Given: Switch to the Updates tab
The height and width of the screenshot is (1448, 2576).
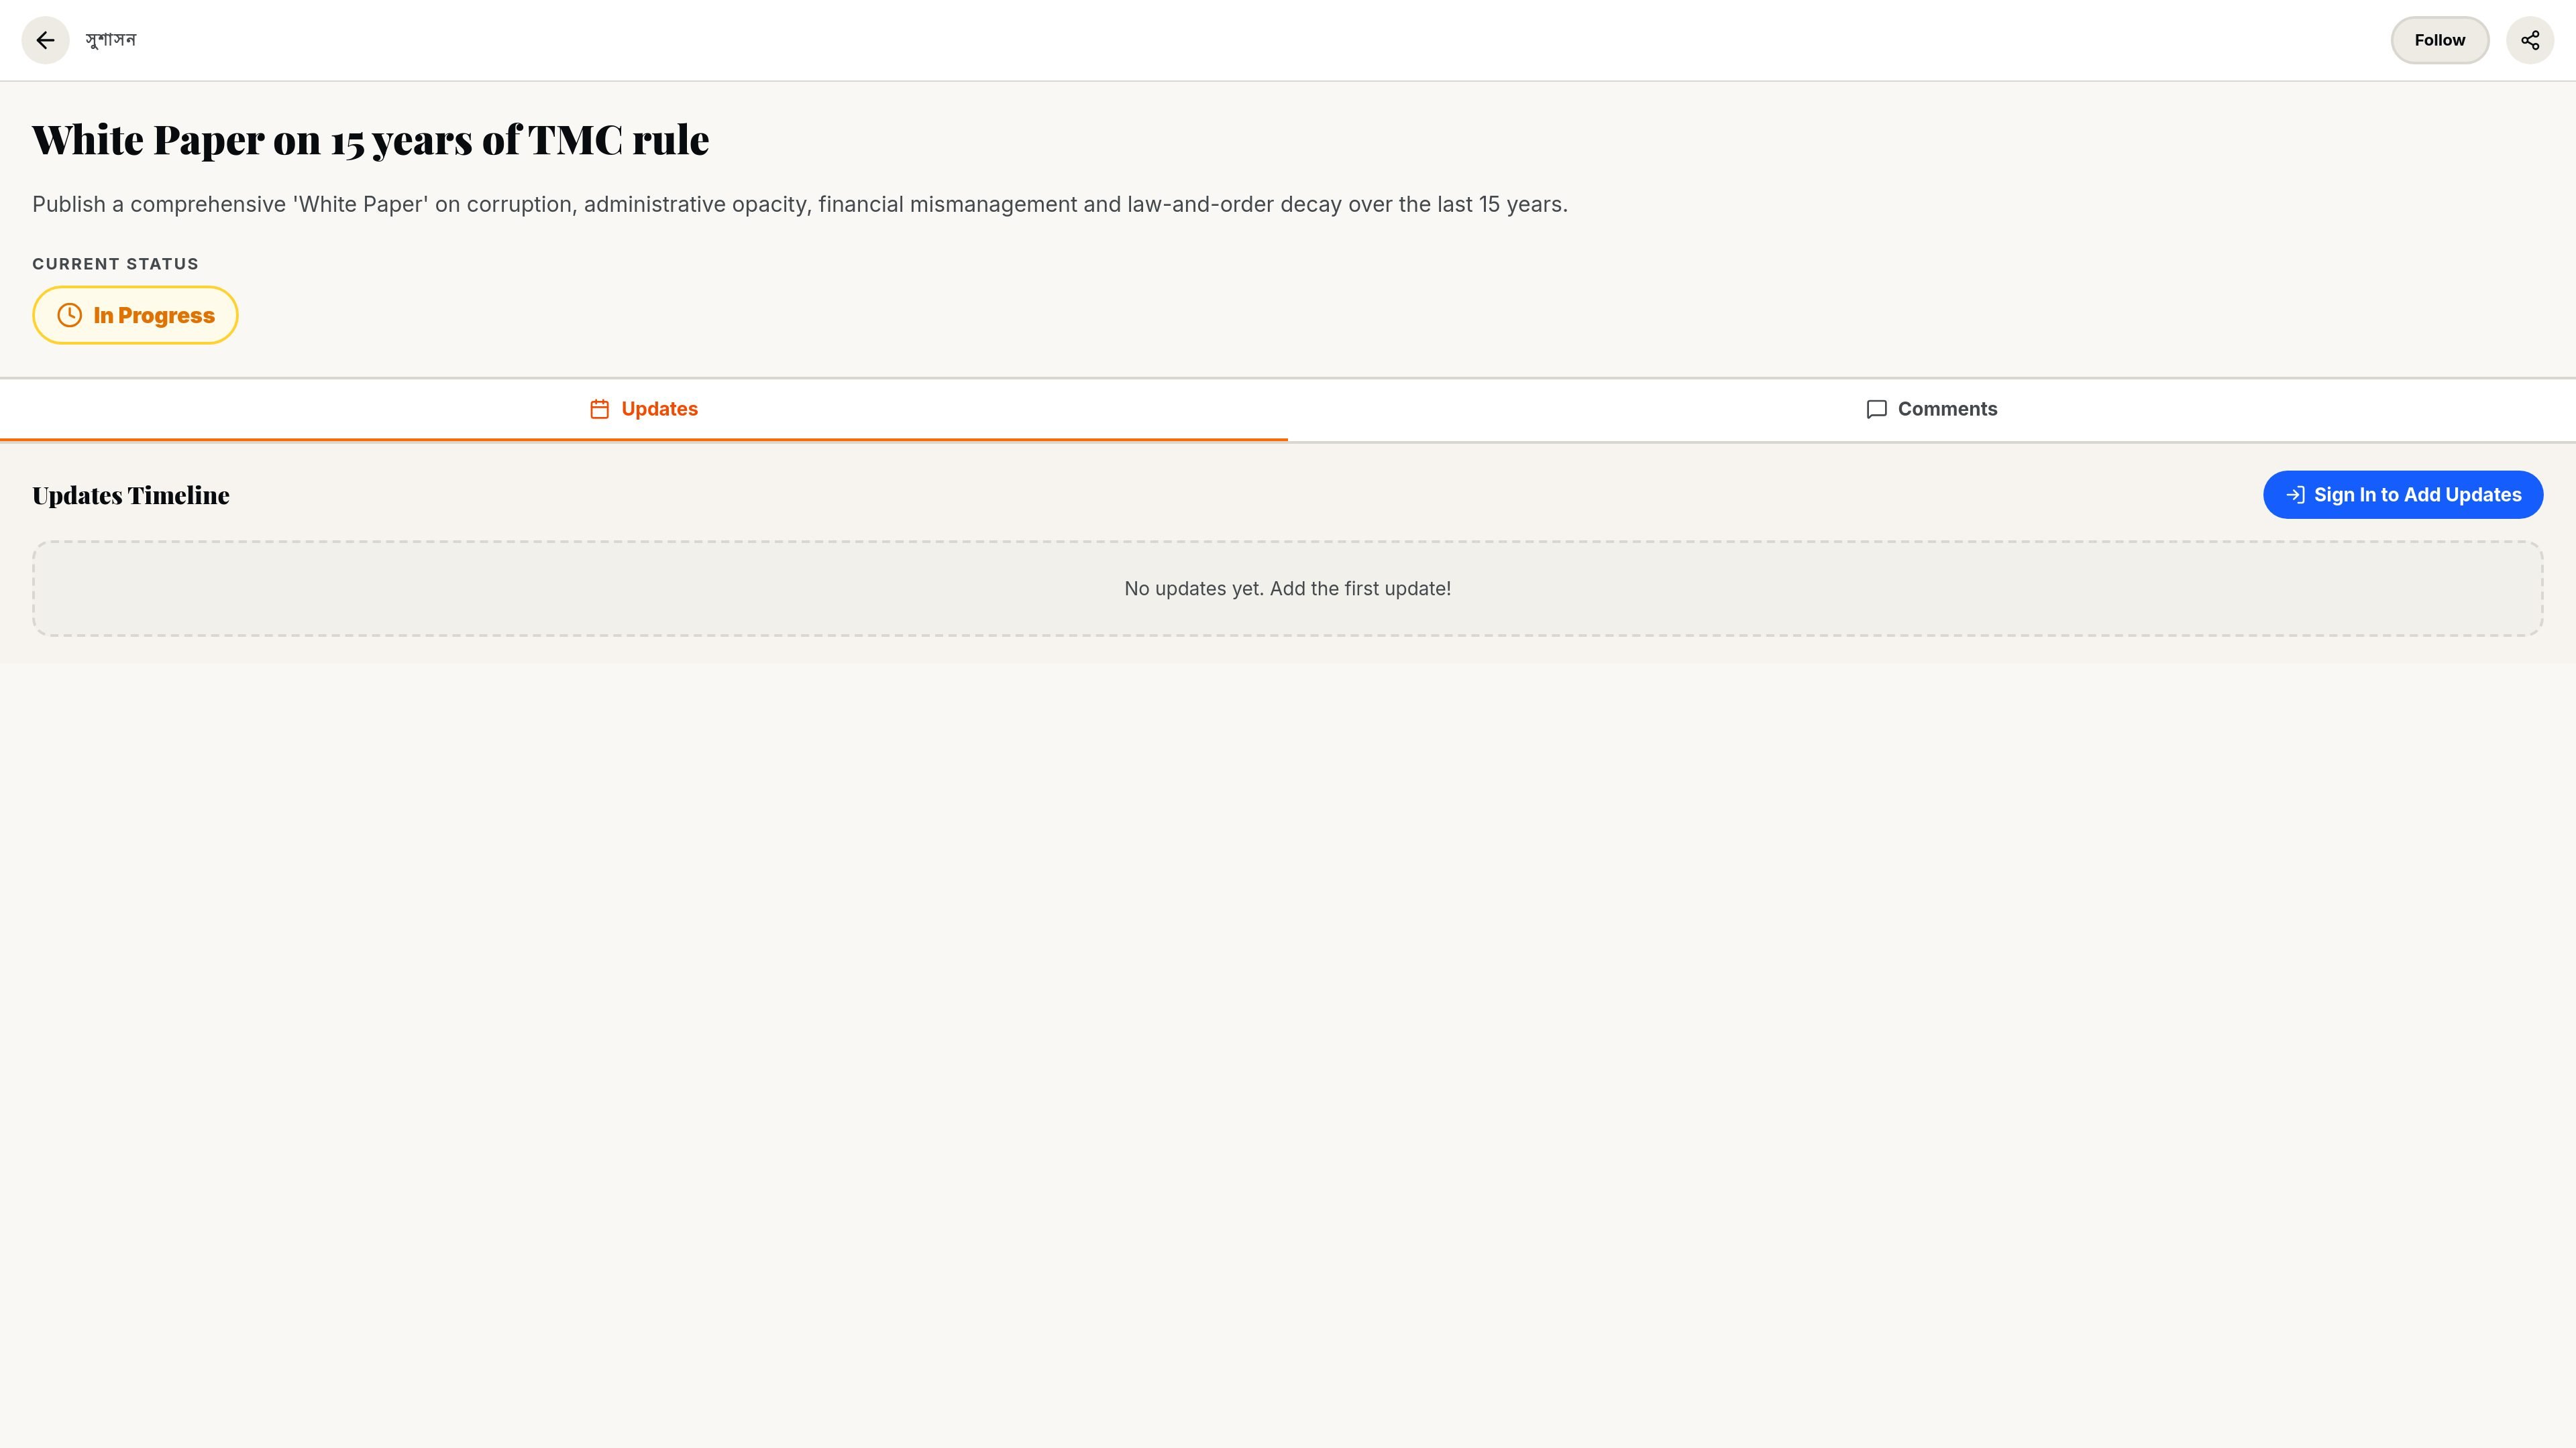Looking at the screenshot, I should (x=644, y=410).
